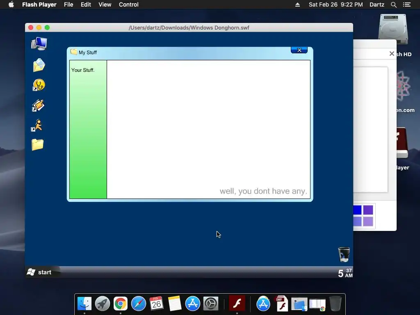Viewport: 420px width, 315px height.
Task: Open Launchpad rocket in the Dock
Action: [102, 304]
